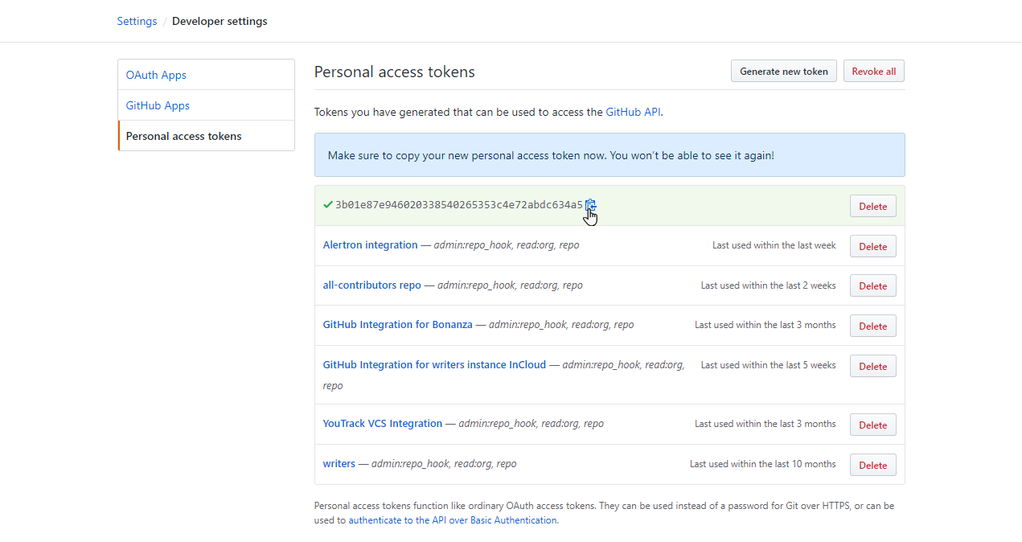Select the Personal access tokens sidebar entry
1022x542 pixels.
(183, 135)
